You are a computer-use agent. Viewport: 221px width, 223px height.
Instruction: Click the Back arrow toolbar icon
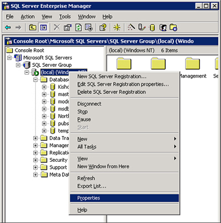8,28
